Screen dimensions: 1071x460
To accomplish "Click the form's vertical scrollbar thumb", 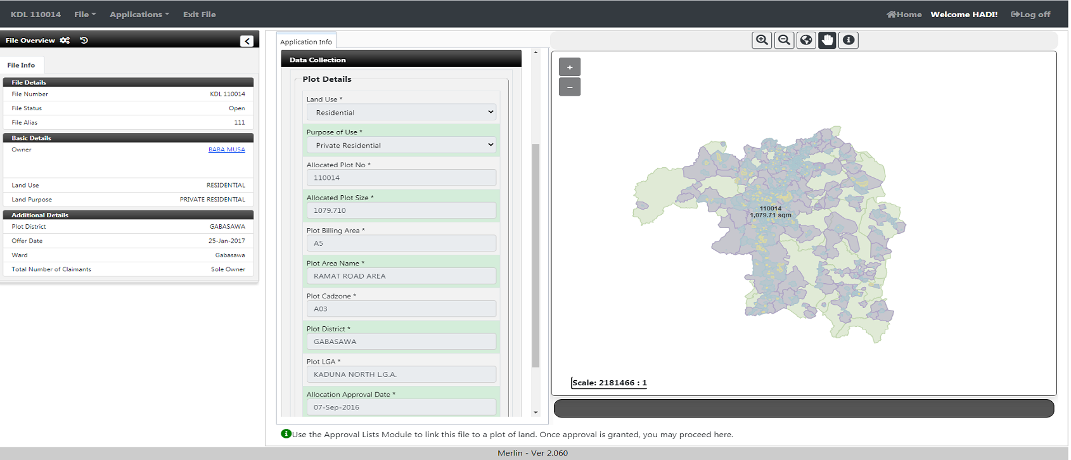I will (535, 255).
